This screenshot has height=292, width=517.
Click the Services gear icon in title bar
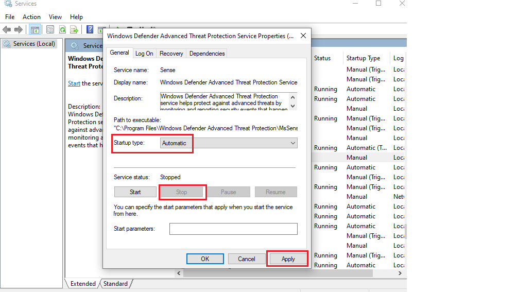[x=8, y=4]
